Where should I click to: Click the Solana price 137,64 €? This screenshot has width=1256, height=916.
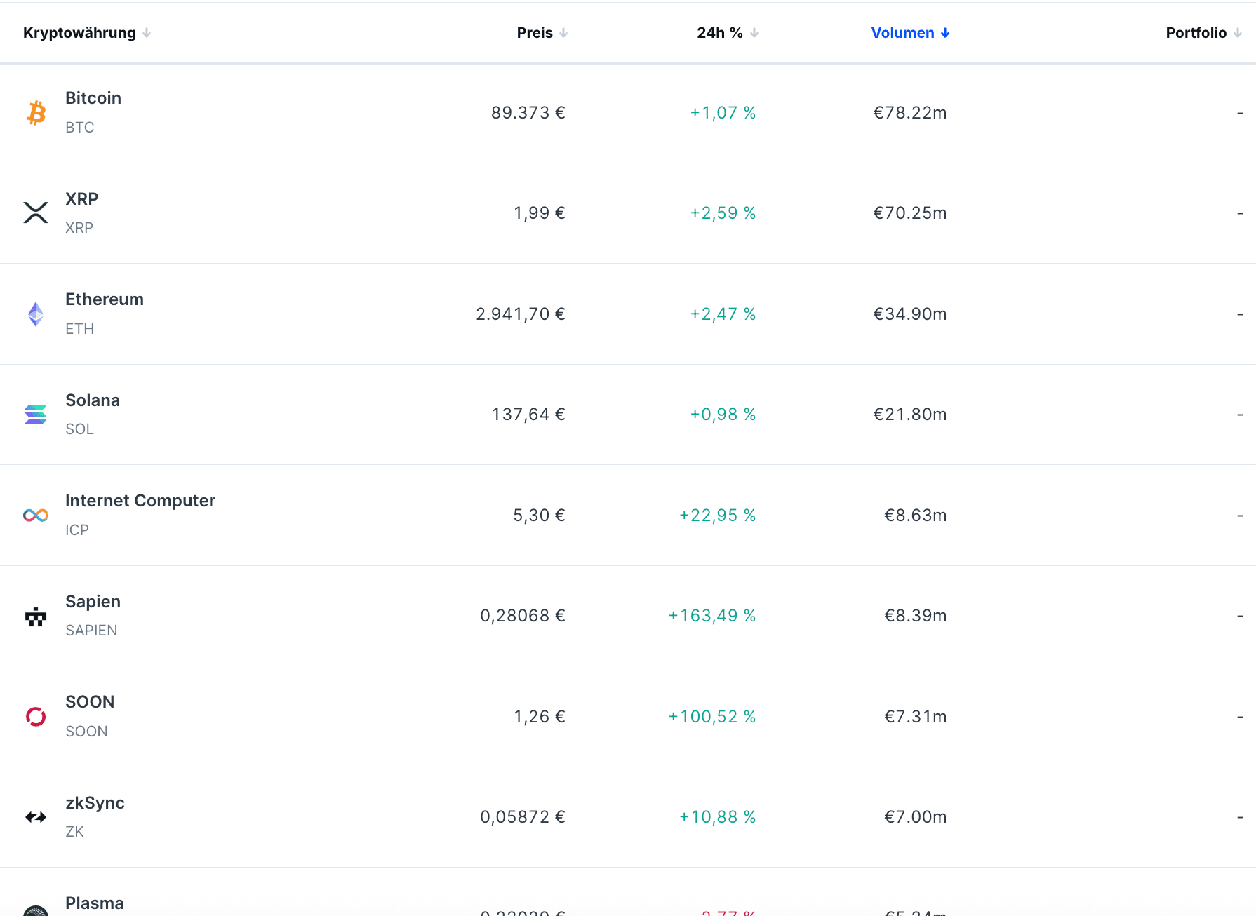(528, 415)
